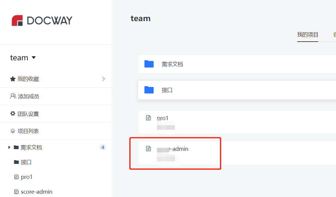The width and height of the screenshot is (336, 197).
Task: Click the DOCWAY logo
Action: click(42, 21)
